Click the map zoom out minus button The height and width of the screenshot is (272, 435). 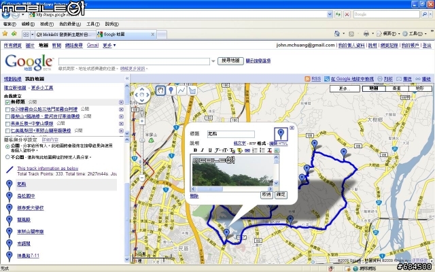(x=142, y=177)
